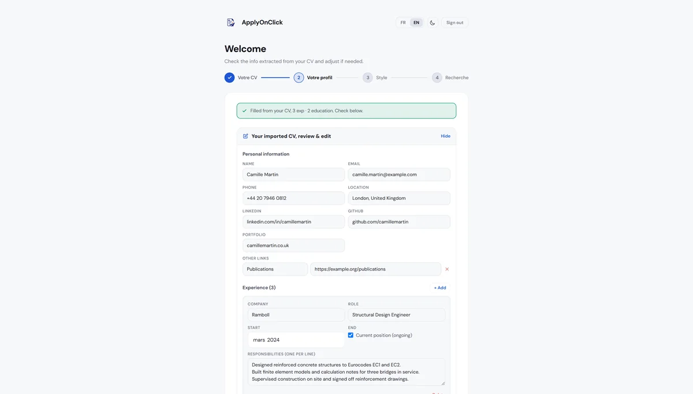Edit the Name field Camille Martin

point(293,174)
